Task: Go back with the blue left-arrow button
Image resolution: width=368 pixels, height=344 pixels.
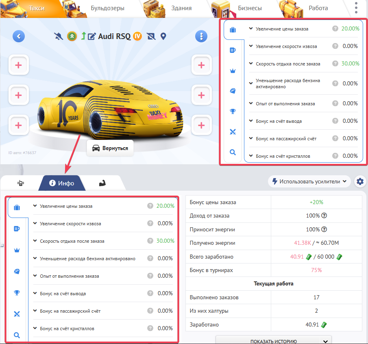Action: point(19,37)
